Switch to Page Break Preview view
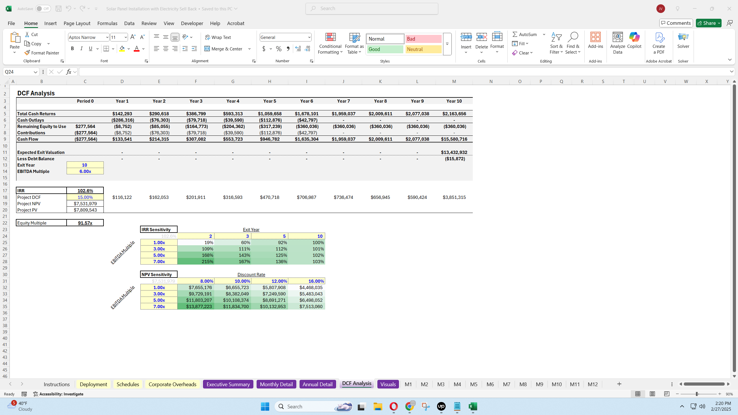 [667, 394]
